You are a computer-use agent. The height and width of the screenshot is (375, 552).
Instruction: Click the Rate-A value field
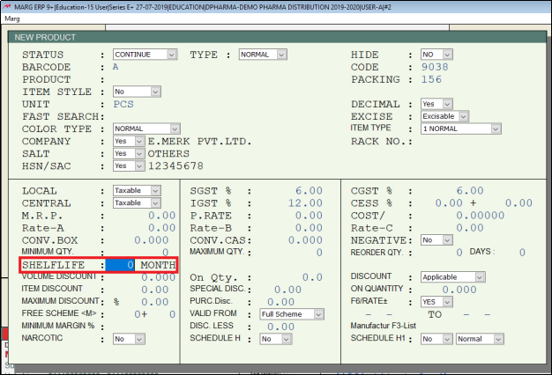(161, 228)
